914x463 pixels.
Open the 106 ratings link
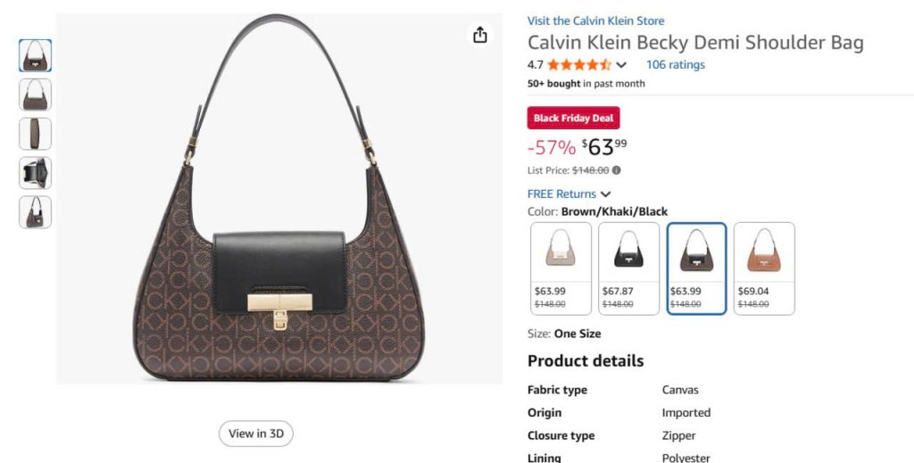tap(675, 65)
